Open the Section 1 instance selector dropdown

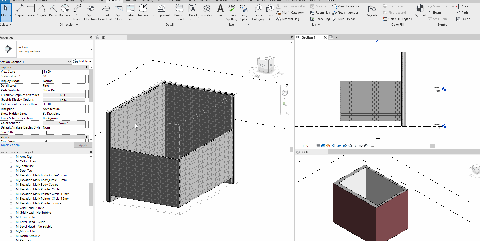pyautogui.click(x=69, y=62)
